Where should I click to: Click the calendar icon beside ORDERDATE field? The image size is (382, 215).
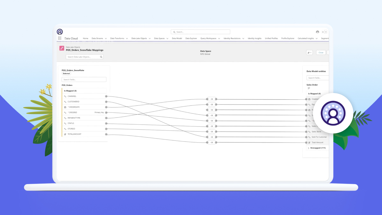(65, 107)
